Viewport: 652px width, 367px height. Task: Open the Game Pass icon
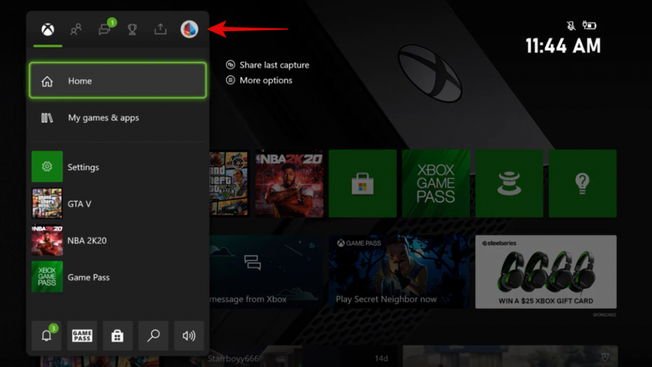[x=81, y=336]
